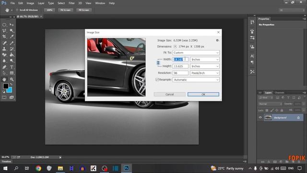Select the Crop tool
This screenshot has width=307, height=173.
(4, 37)
